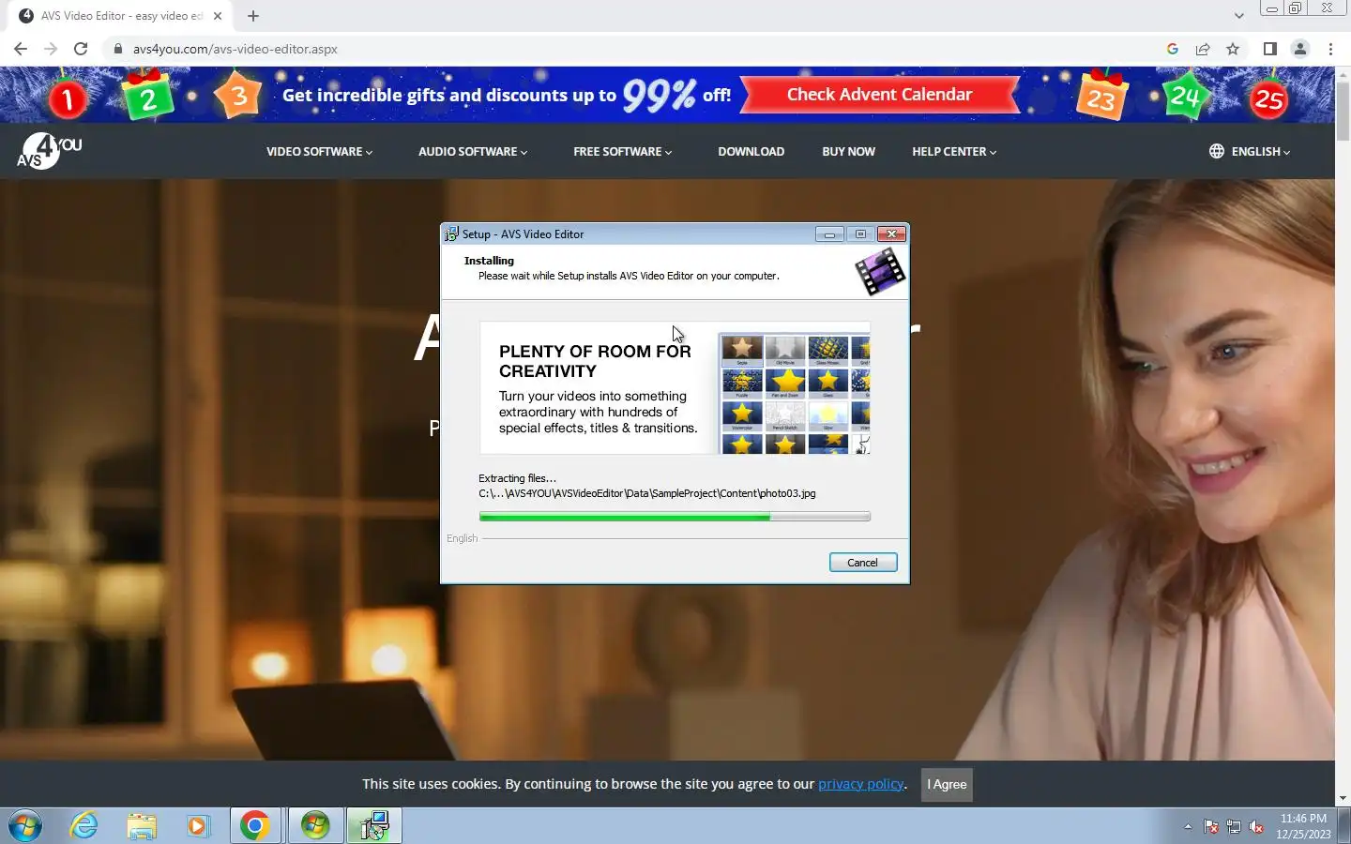Expand the Help Center menu
This screenshot has width=1351, height=844.
954,151
